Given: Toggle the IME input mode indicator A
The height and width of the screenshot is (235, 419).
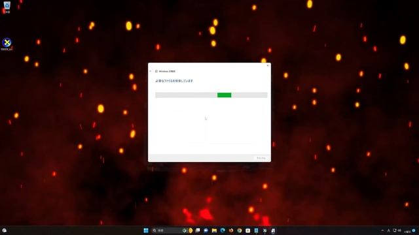Looking at the screenshot, I should pyautogui.click(x=388, y=230).
